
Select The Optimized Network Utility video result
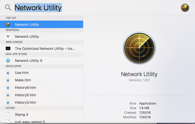41,48
